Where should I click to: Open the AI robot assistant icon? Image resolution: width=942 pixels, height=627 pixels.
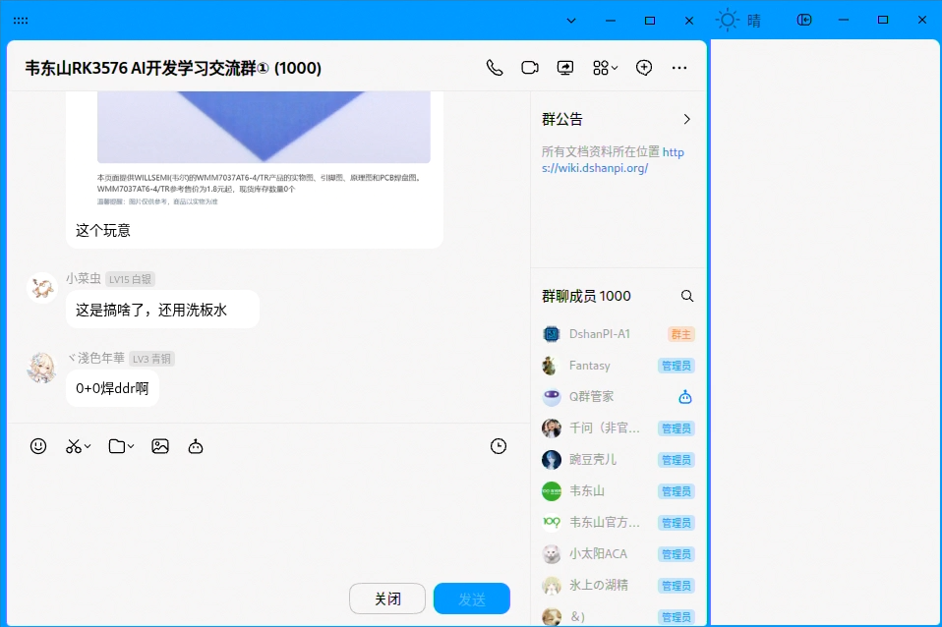click(196, 445)
